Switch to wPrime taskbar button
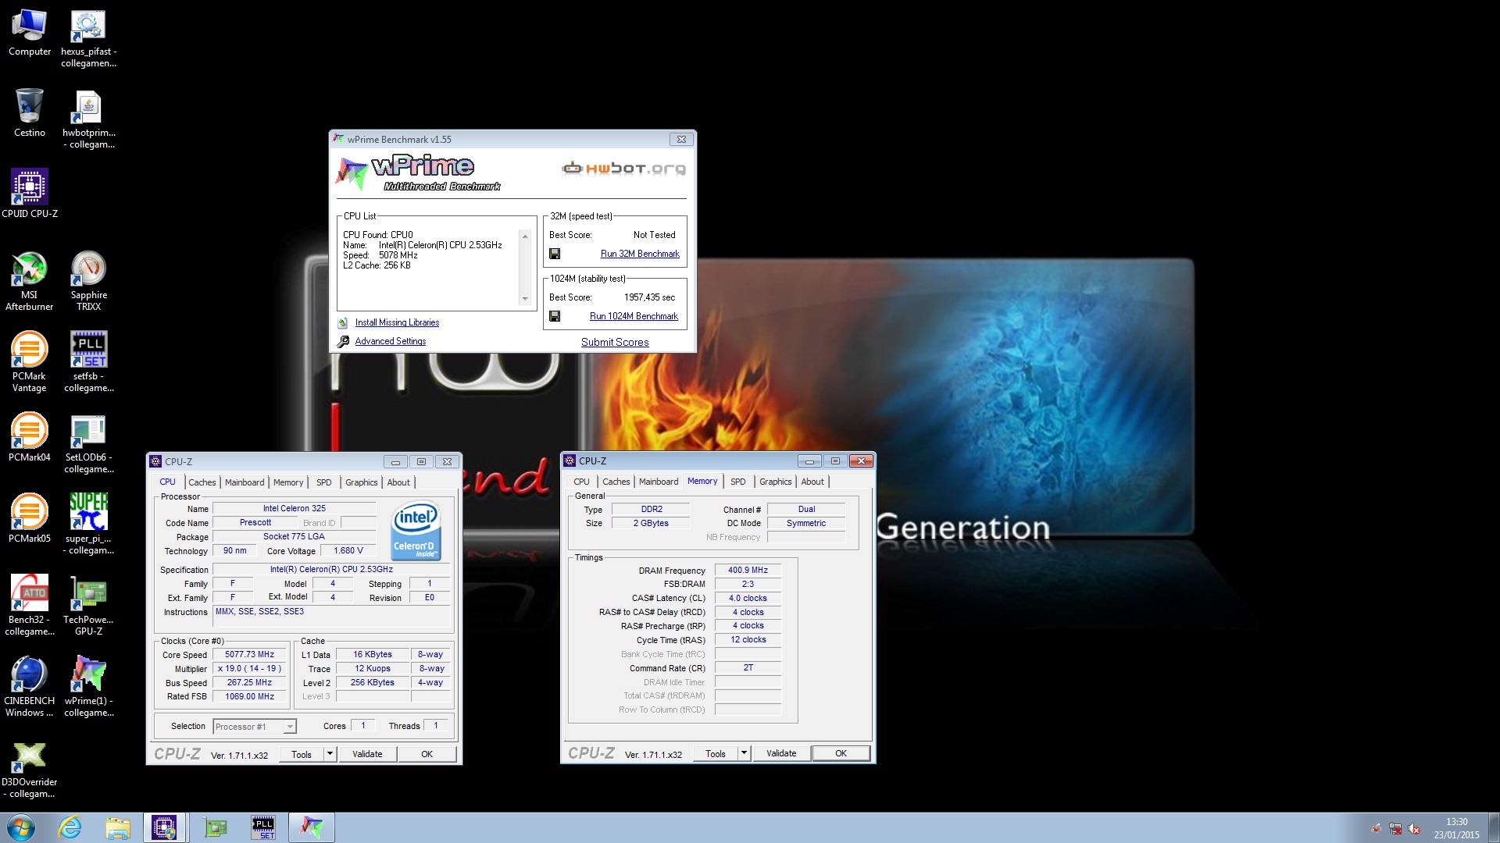This screenshot has height=843, width=1500. click(x=312, y=827)
